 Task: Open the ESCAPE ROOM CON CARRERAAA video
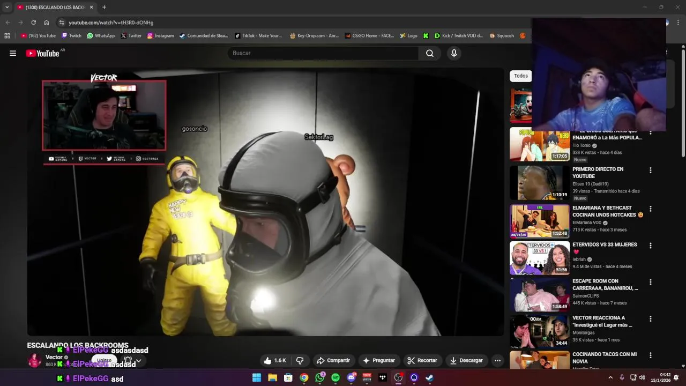click(539, 294)
